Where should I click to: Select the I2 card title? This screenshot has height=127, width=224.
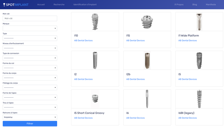pyautogui.click(x=75, y=74)
